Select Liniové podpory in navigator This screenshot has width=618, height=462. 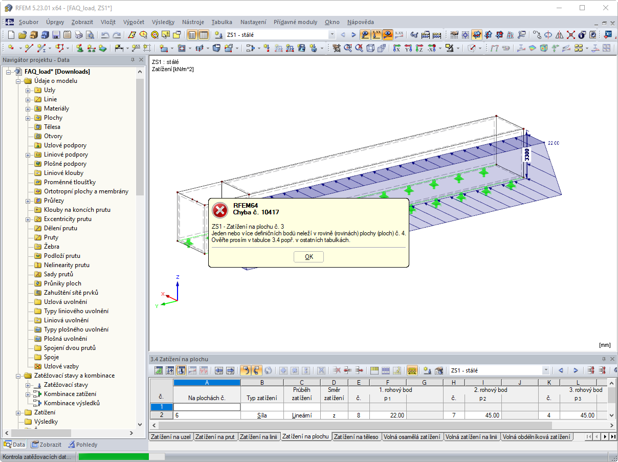65,155
